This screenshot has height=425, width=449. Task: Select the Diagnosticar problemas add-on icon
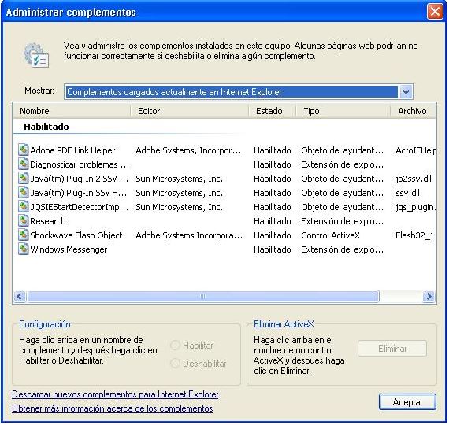[x=23, y=164]
